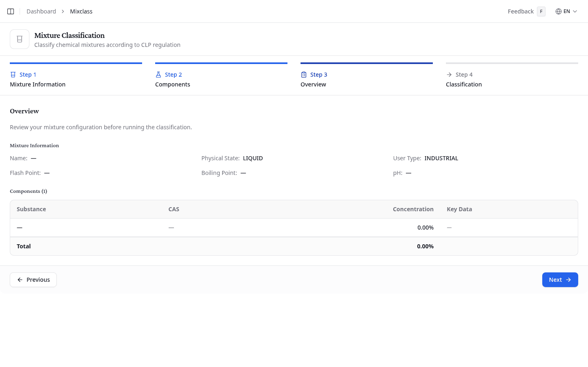Toggle the sidebar panel icon
The image size is (588, 367).
click(11, 11)
